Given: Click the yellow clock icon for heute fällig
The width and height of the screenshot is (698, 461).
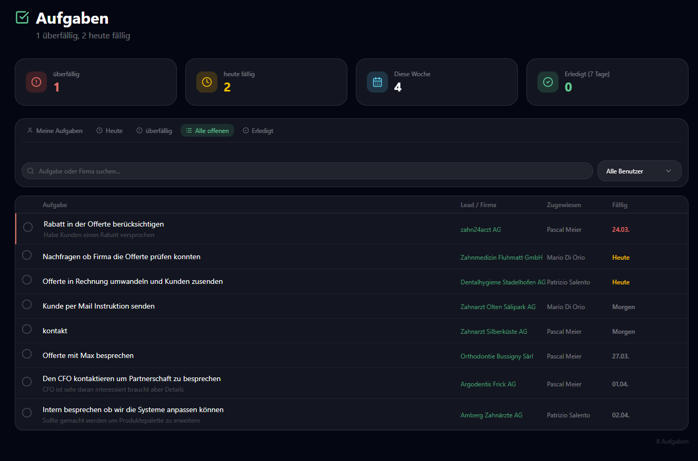Looking at the screenshot, I should click(x=207, y=82).
